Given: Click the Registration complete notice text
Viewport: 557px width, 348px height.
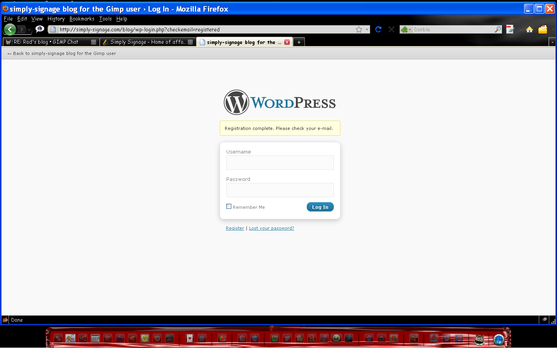Looking at the screenshot, I should pos(279,128).
